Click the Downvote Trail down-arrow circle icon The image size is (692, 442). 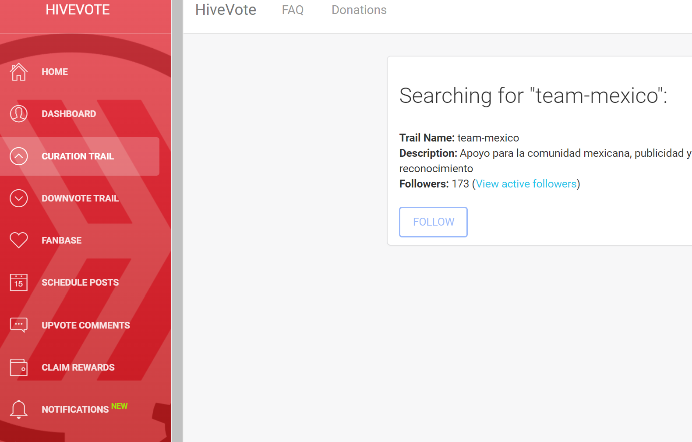[x=18, y=198]
